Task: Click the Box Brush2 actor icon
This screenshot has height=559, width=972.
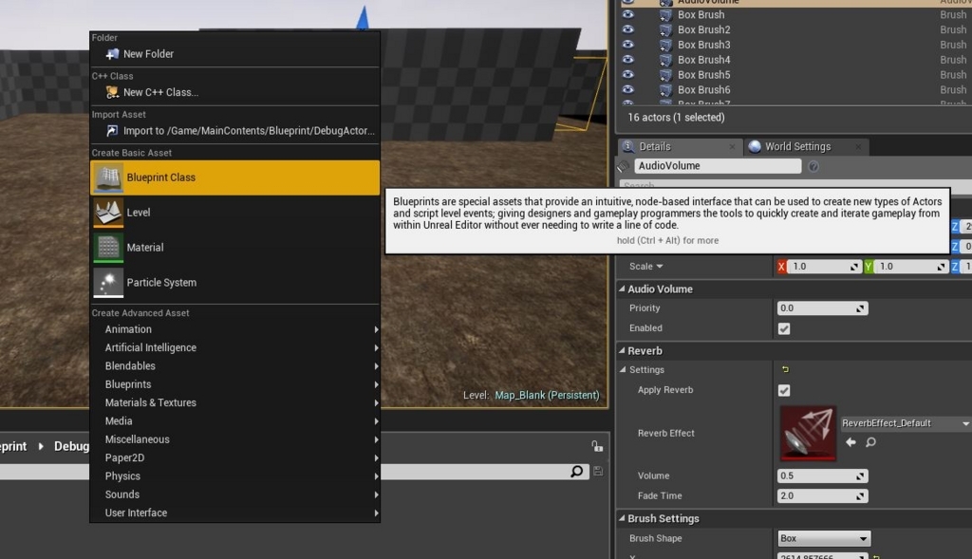Action: tap(665, 29)
